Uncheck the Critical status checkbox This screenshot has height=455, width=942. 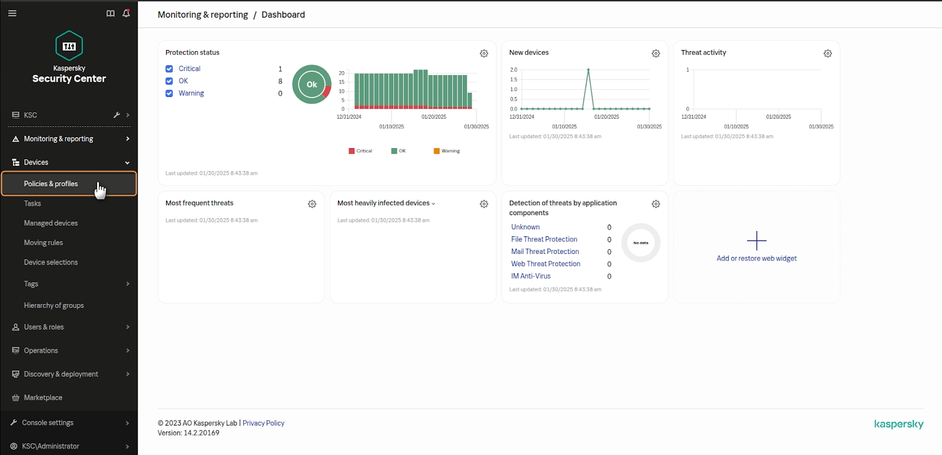point(170,69)
